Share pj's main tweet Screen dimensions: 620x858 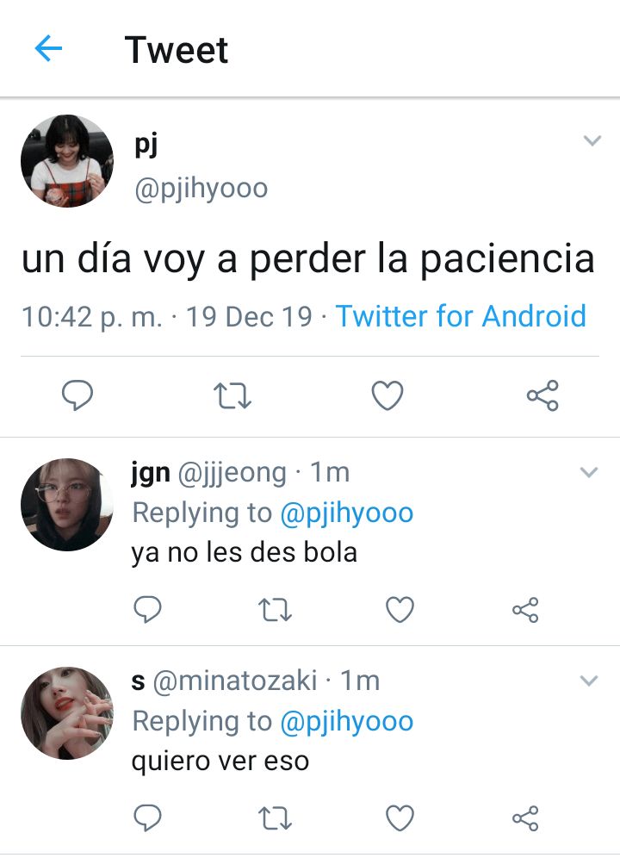(542, 395)
